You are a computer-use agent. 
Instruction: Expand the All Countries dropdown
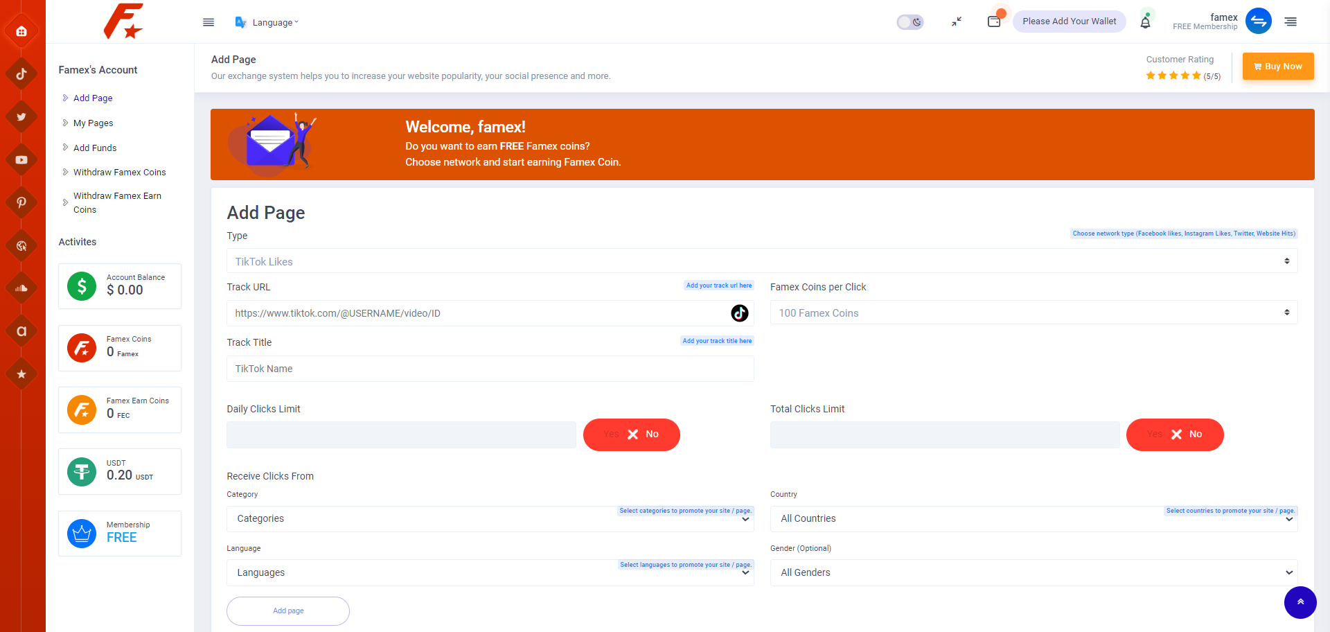[1034, 519]
